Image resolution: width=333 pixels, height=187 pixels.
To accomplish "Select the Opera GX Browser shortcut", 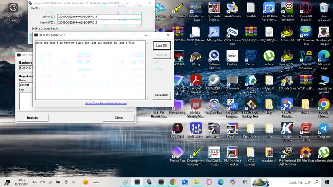I will click(305, 11).
